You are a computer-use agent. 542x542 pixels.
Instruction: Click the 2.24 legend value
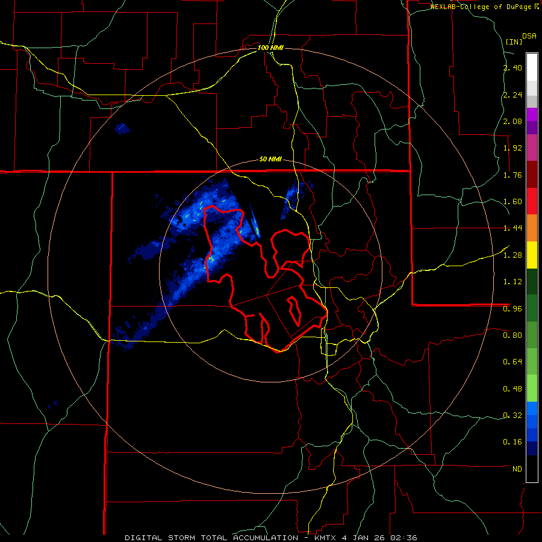coord(512,95)
